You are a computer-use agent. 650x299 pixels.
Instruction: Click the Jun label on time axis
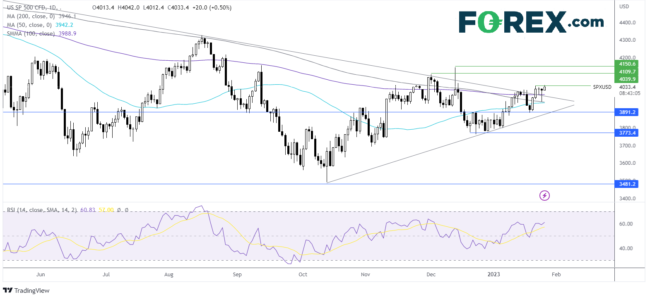pos(41,275)
